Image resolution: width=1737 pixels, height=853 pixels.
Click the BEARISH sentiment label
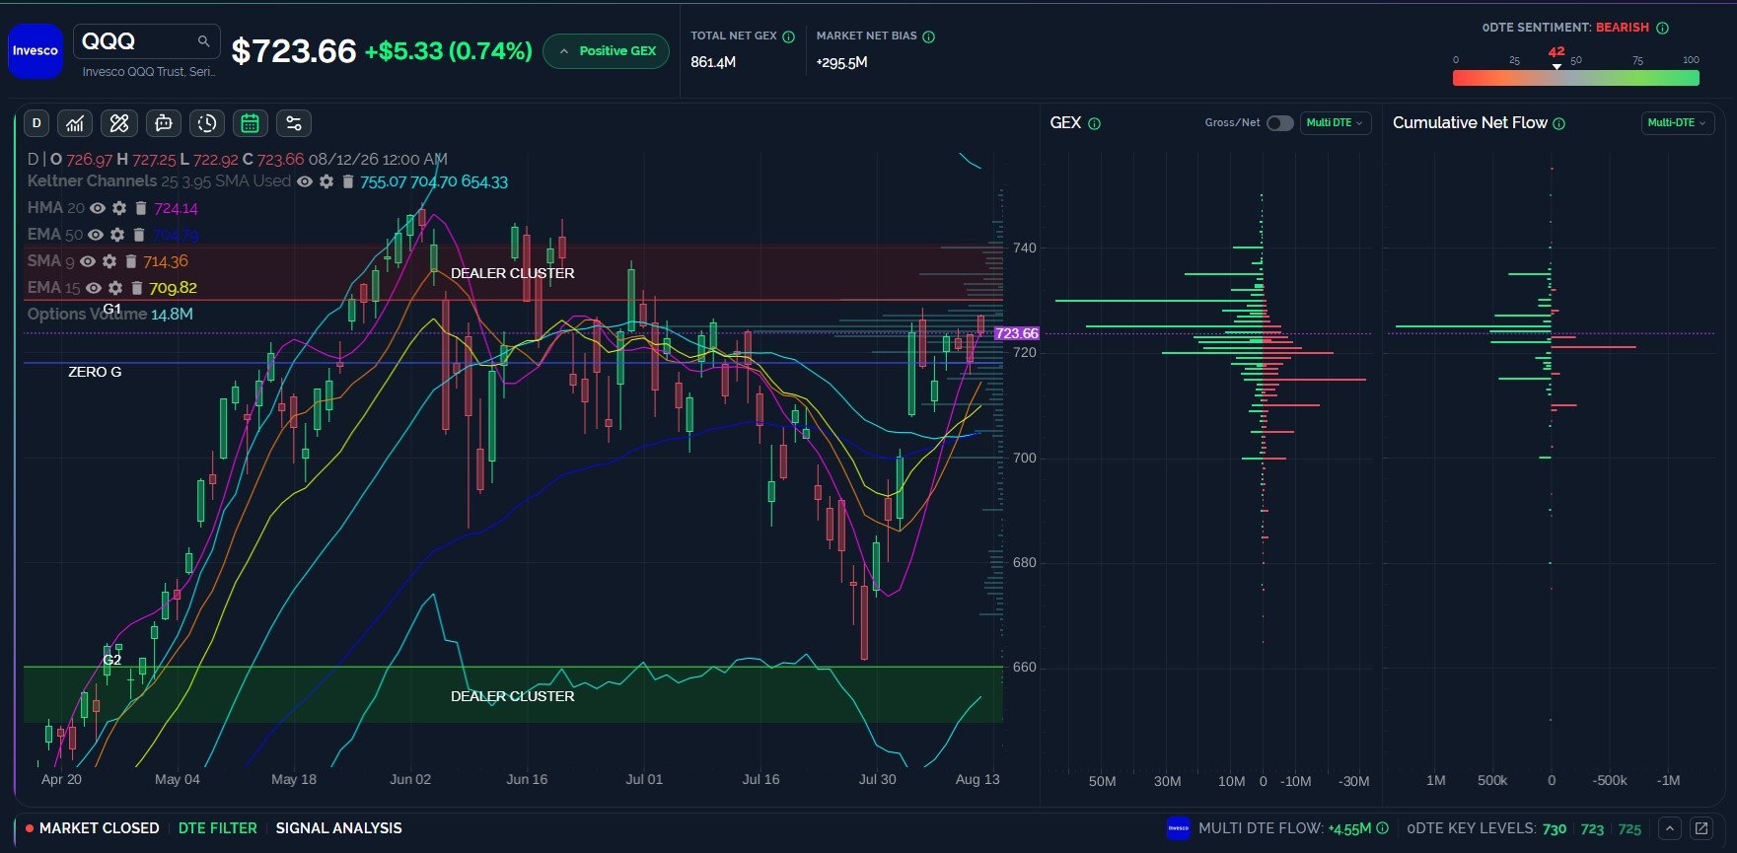pyautogui.click(x=1623, y=28)
